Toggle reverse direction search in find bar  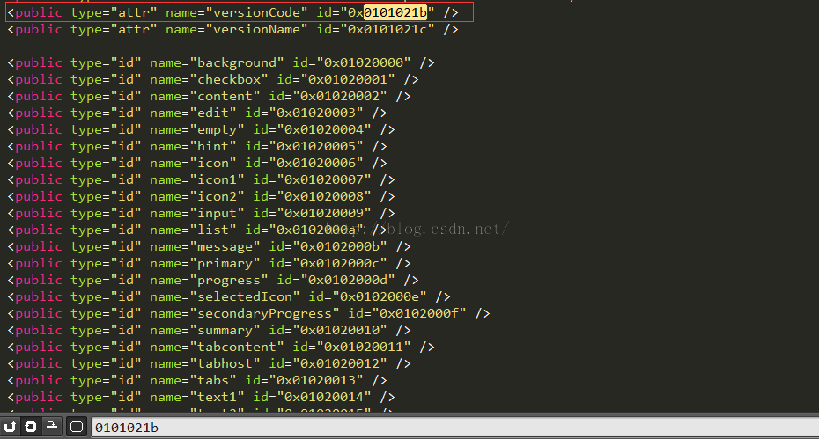click(10, 427)
